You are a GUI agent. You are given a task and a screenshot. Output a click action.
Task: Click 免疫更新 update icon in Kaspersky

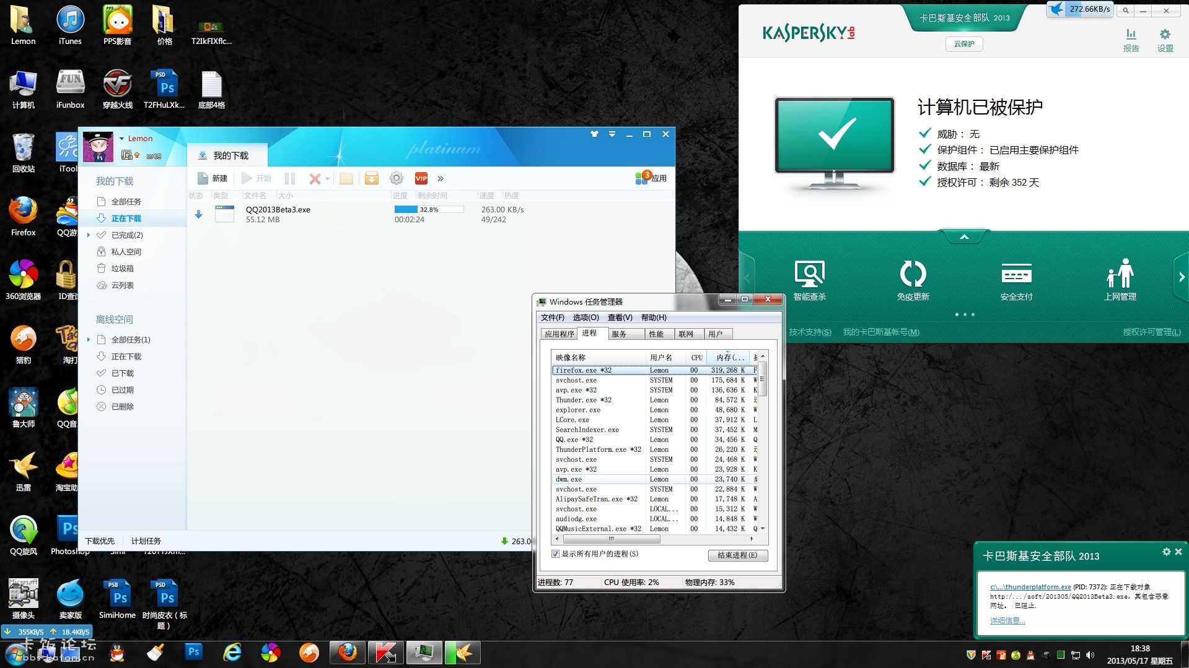tap(913, 280)
